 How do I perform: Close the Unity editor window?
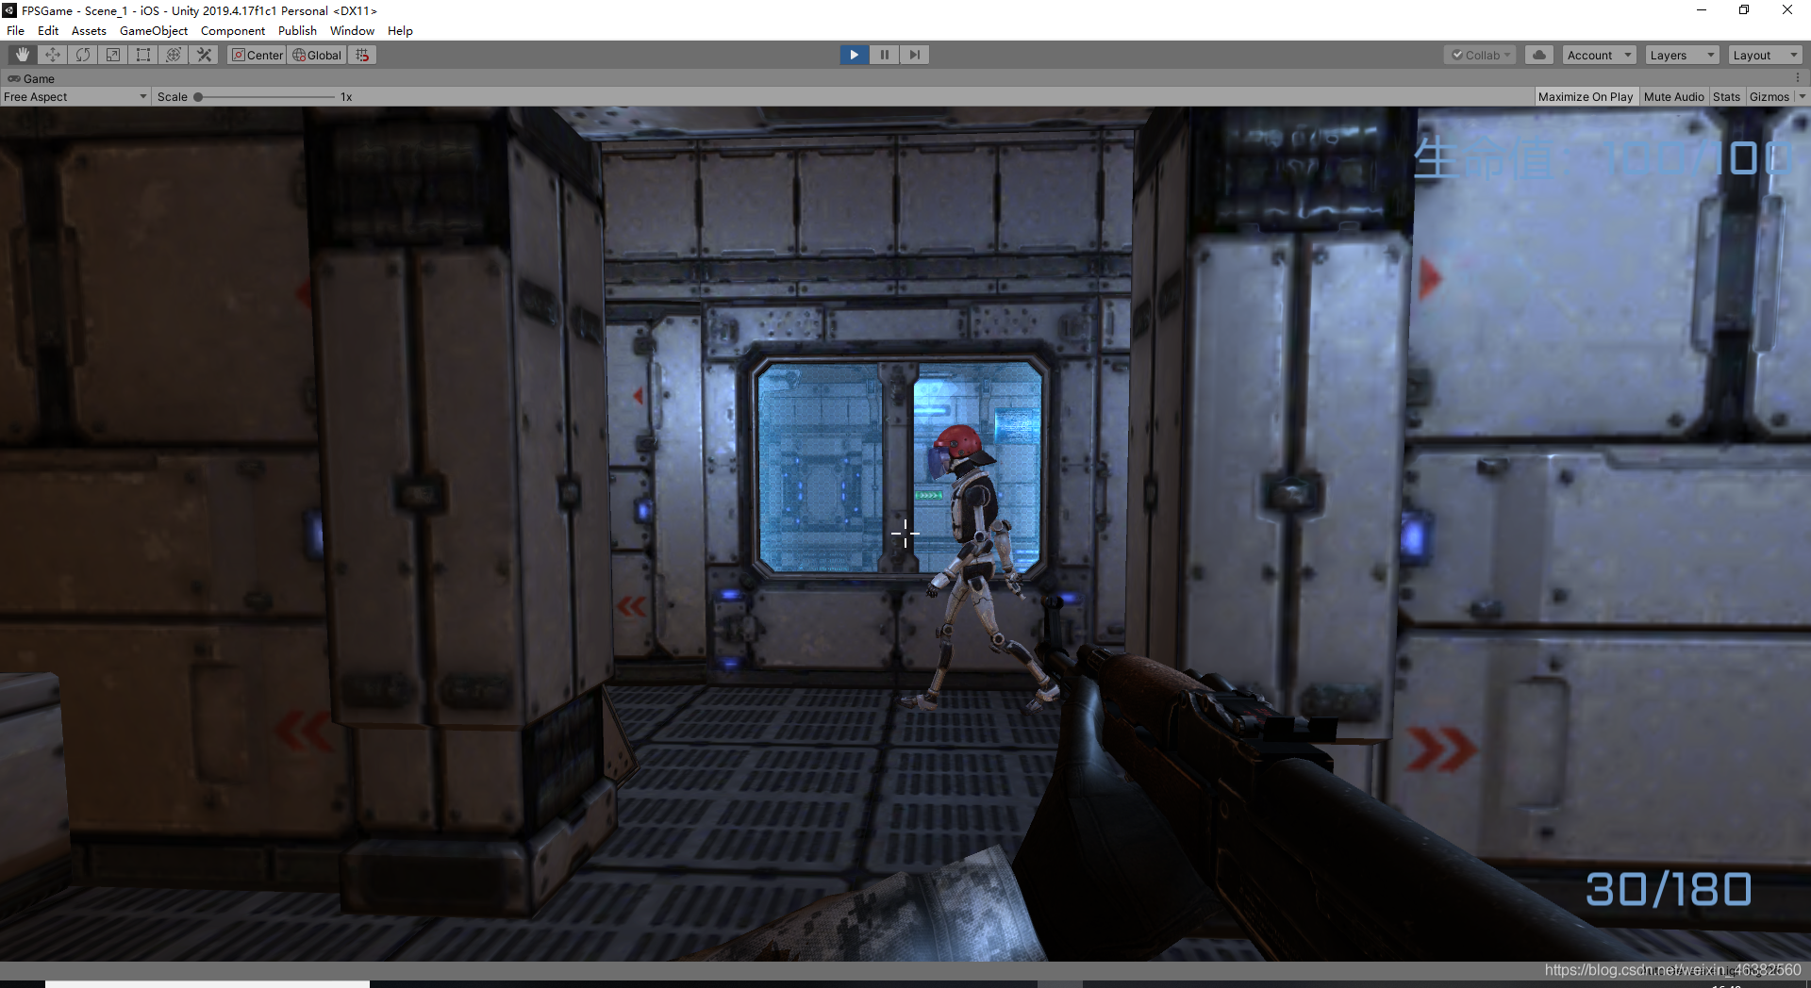tap(1787, 10)
